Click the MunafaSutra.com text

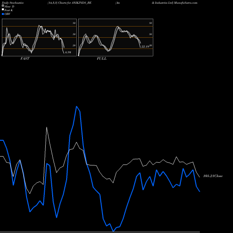tap(186, 3)
